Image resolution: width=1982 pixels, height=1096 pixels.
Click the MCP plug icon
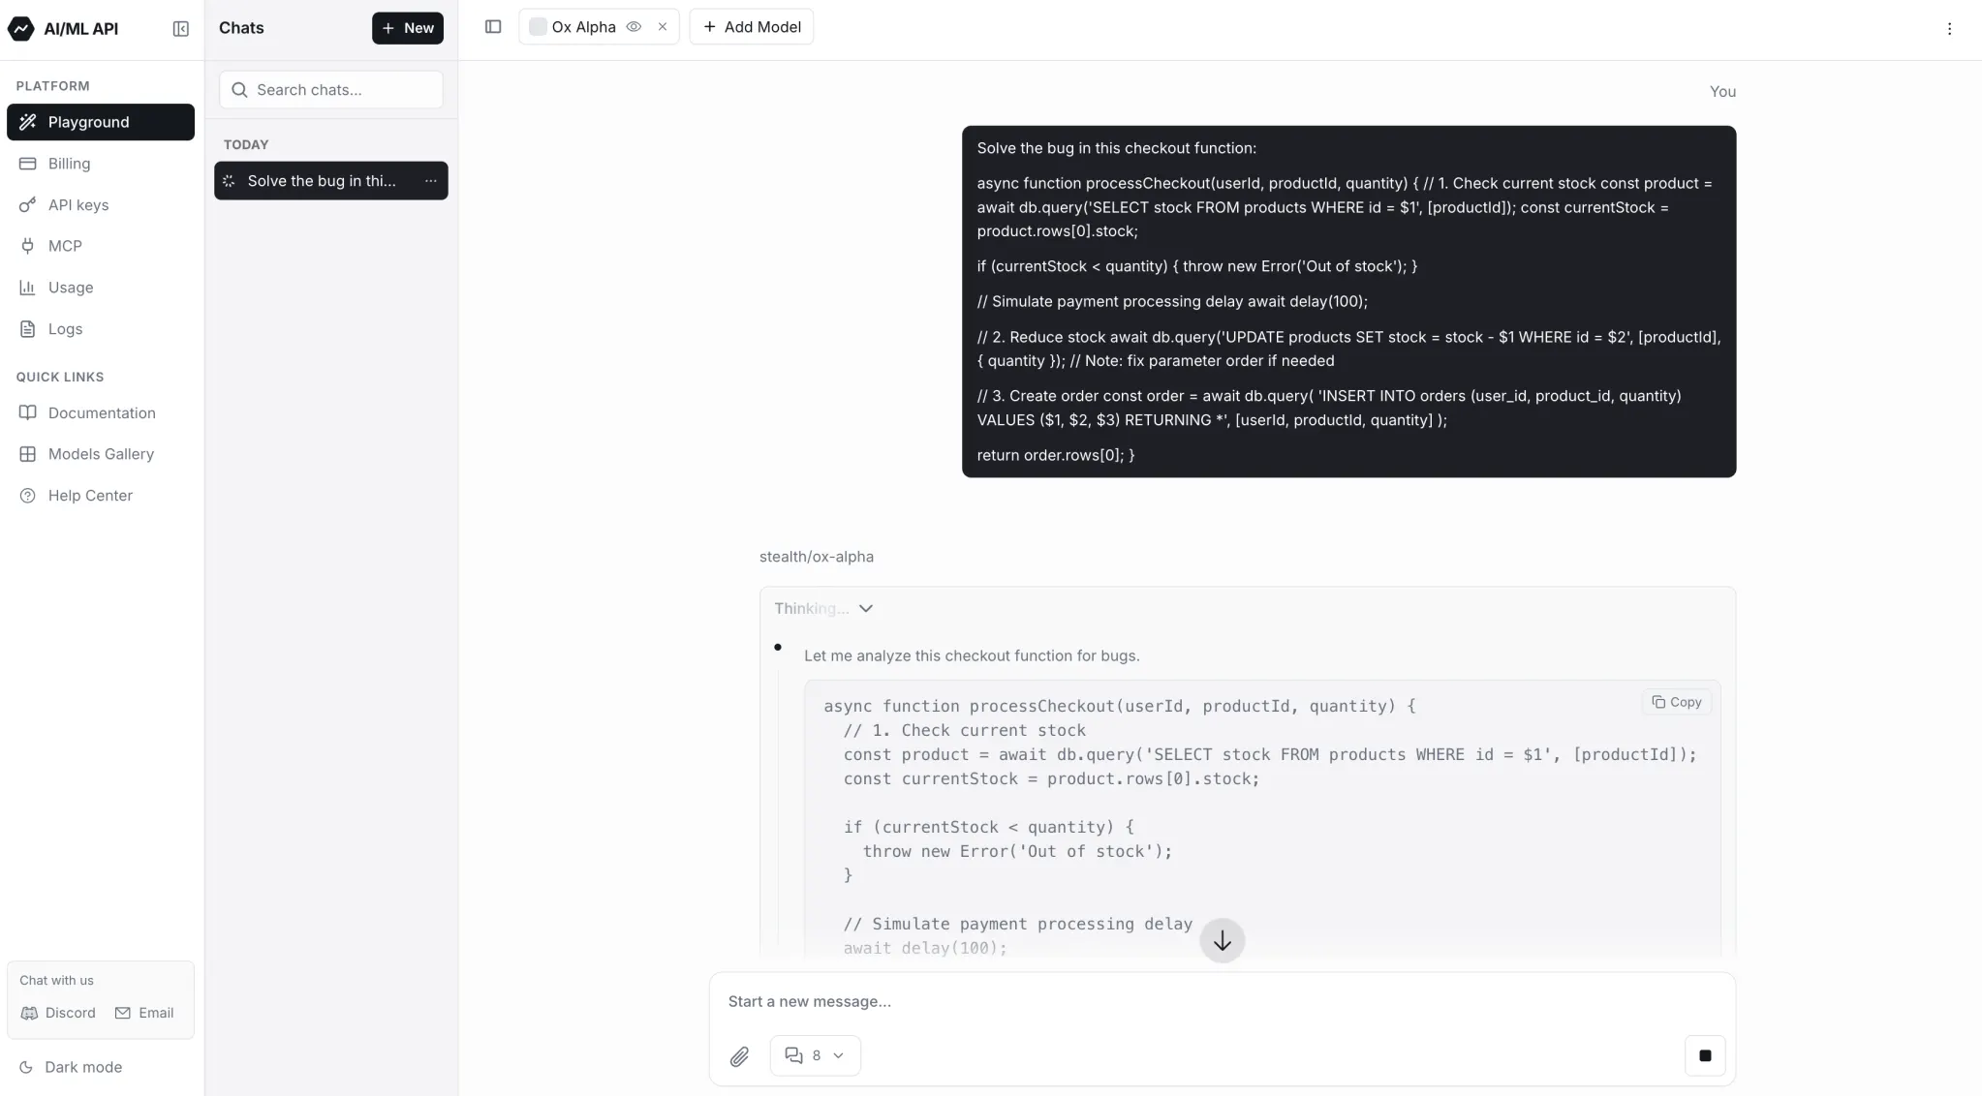(x=28, y=246)
